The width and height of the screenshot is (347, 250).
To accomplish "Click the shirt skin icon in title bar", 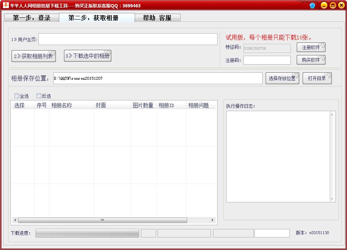I will point(313,5).
